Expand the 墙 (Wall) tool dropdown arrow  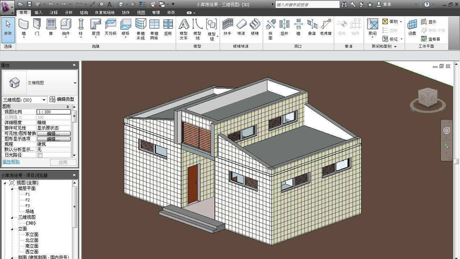[x=24, y=38]
